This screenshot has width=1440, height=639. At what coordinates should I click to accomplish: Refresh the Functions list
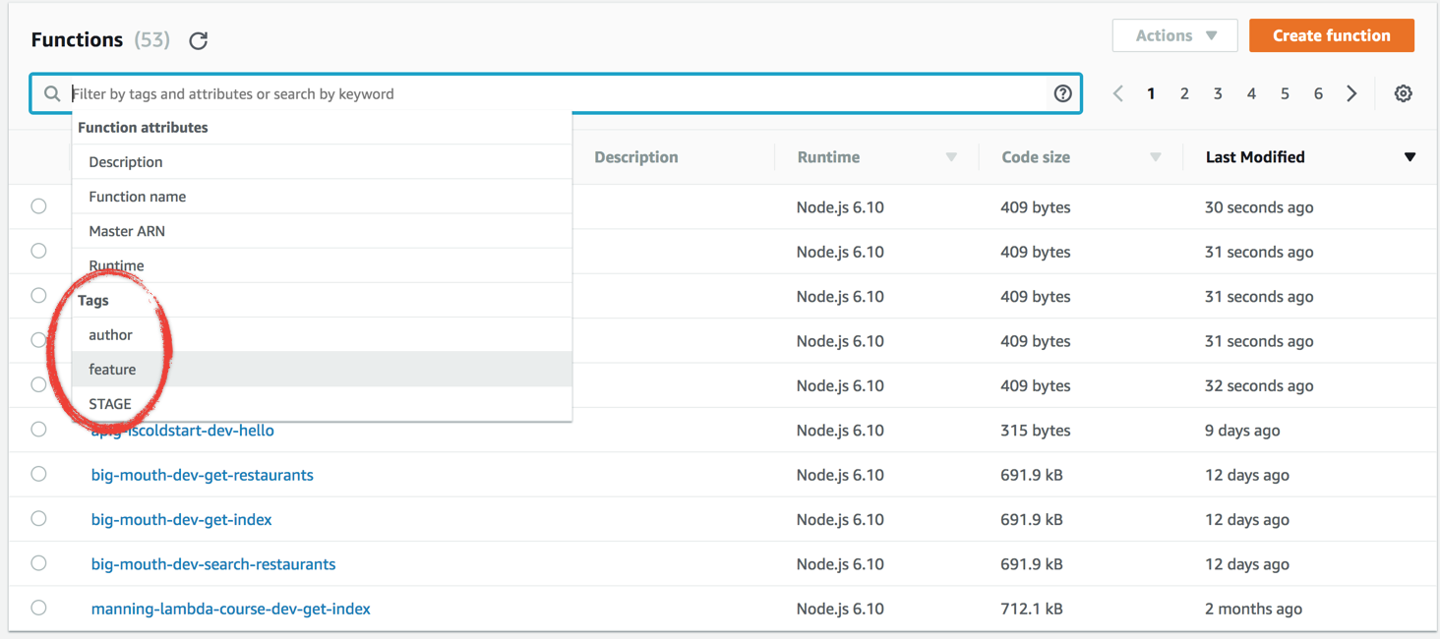pyautogui.click(x=199, y=40)
